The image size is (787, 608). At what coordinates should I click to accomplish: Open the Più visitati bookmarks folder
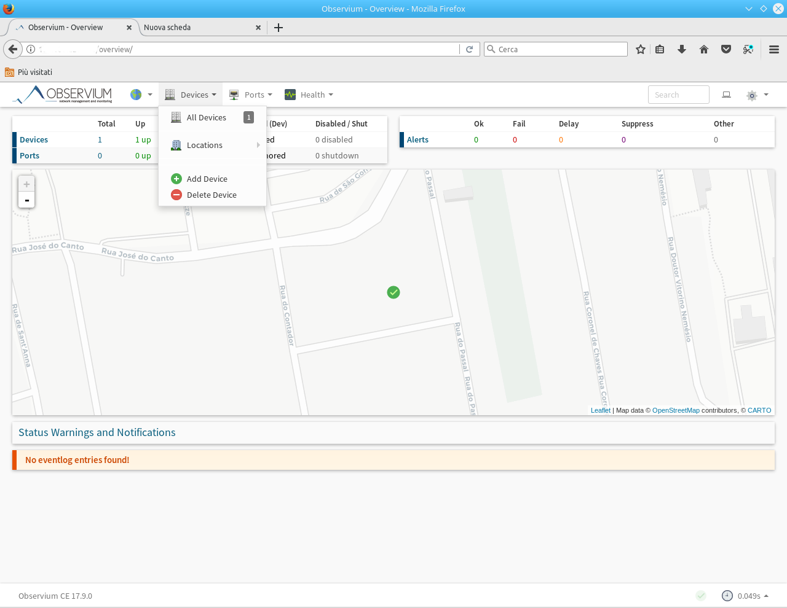(28, 72)
